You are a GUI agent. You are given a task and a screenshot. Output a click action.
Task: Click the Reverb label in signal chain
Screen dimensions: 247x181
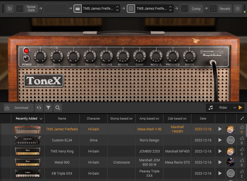[x=225, y=9]
